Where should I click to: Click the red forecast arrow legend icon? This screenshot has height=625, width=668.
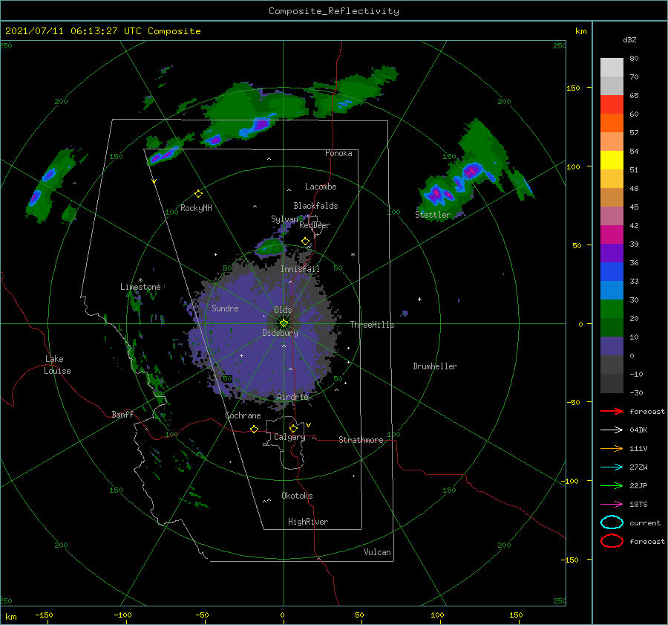[x=612, y=411]
